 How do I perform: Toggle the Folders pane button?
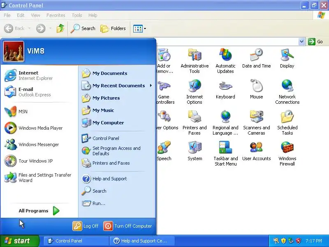[113, 28]
